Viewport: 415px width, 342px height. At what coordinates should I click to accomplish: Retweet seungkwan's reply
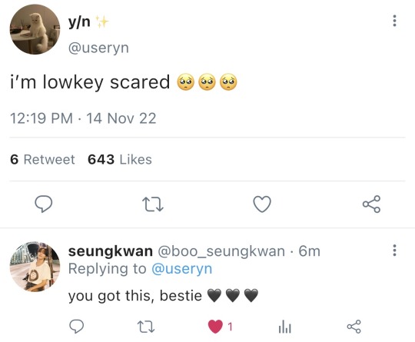tap(146, 327)
